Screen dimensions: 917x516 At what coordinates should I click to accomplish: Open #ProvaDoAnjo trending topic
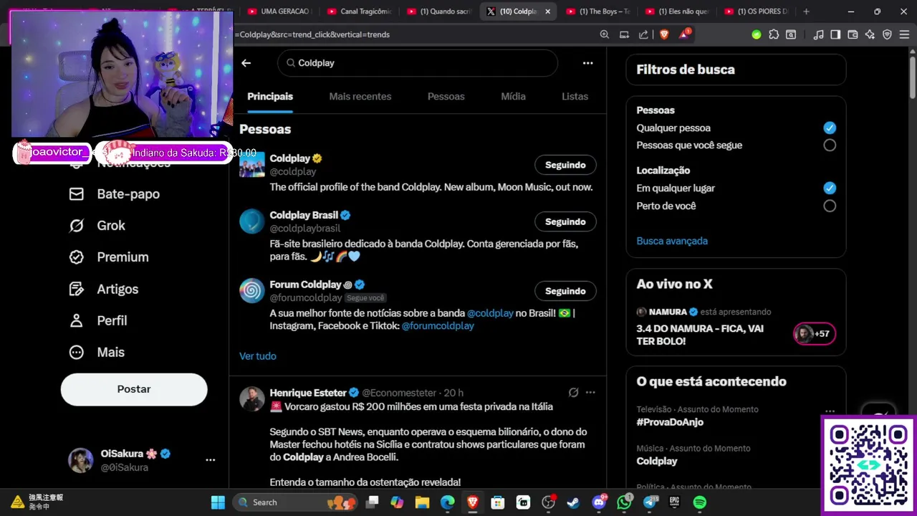point(670,422)
